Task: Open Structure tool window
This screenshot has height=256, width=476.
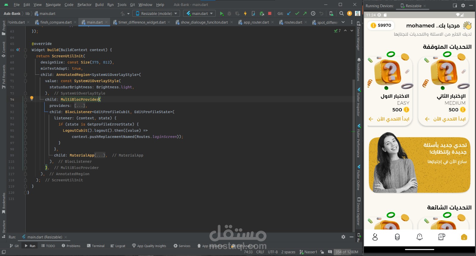Action: [4, 229]
